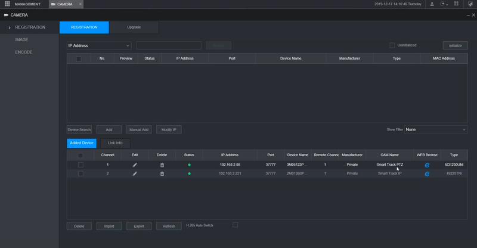Switch to the Link Info tab
Viewport: 477px width, 248px height.
(x=115, y=143)
